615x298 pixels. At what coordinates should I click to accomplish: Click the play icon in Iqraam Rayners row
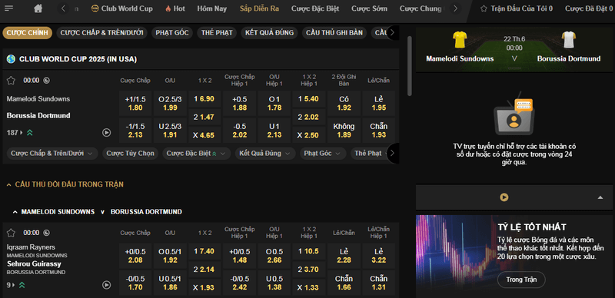click(107, 285)
